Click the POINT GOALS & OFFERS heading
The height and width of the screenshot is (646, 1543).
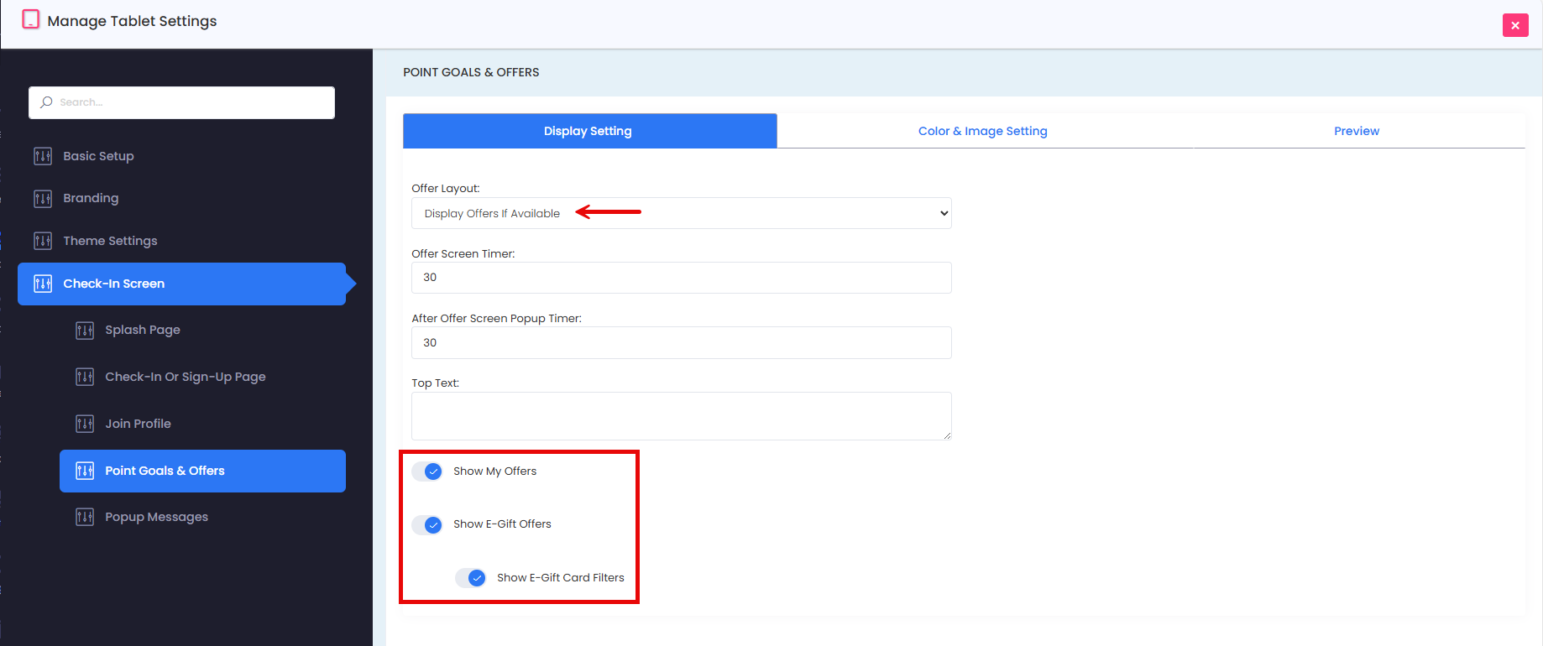click(x=471, y=72)
